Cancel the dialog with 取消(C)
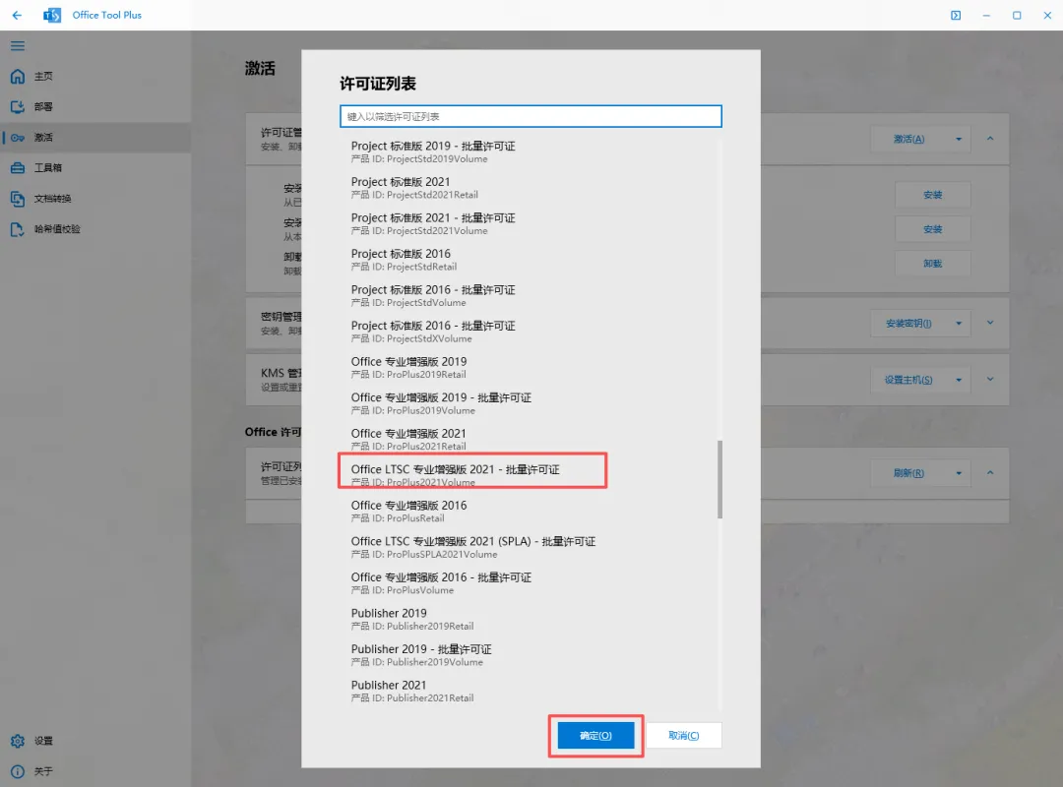This screenshot has height=787, width=1063. (683, 736)
